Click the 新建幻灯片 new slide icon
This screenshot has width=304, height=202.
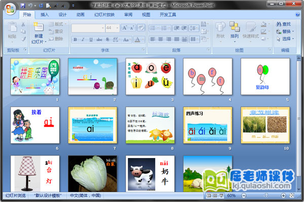pos(39,27)
